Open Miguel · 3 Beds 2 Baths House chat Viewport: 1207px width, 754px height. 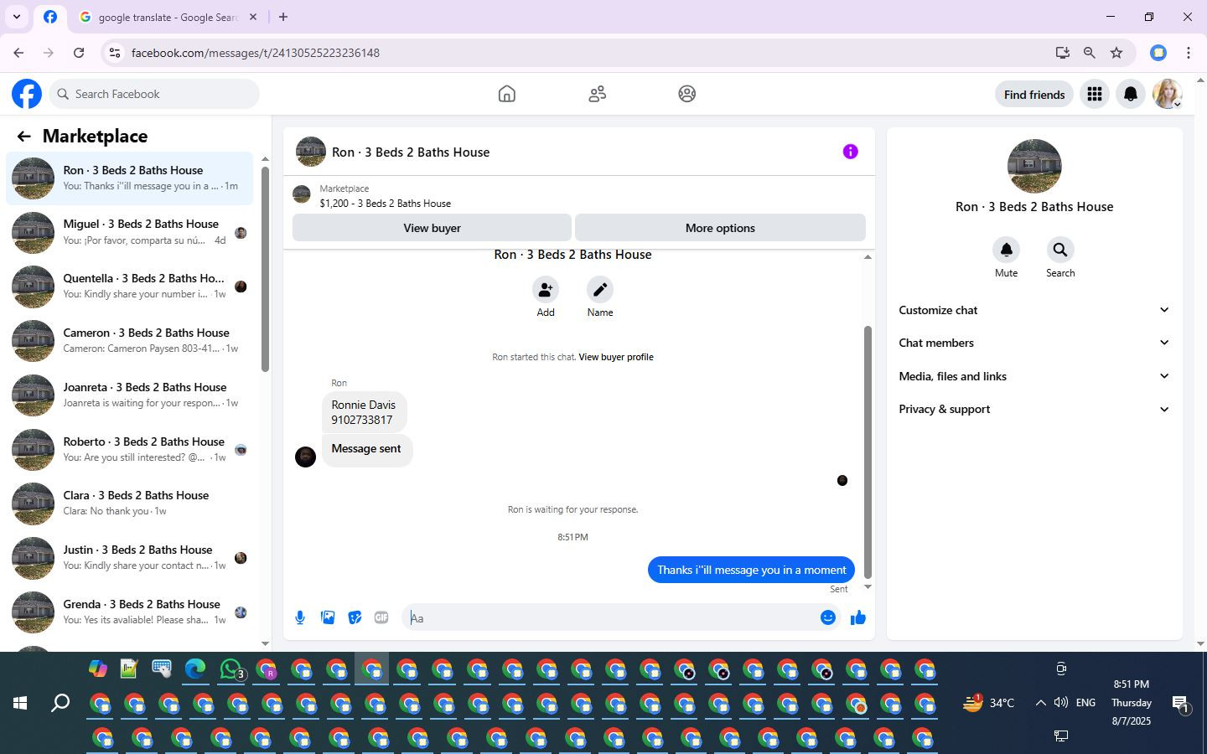(x=129, y=232)
